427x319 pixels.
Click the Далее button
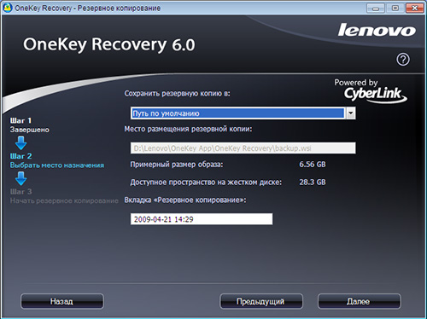(x=360, y=301)
